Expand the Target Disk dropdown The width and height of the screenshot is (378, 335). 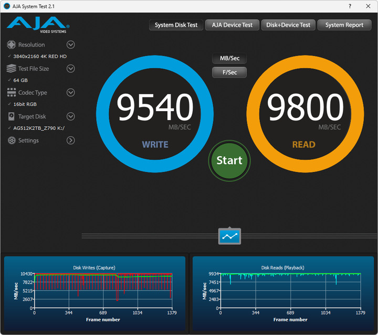(71, 116)
